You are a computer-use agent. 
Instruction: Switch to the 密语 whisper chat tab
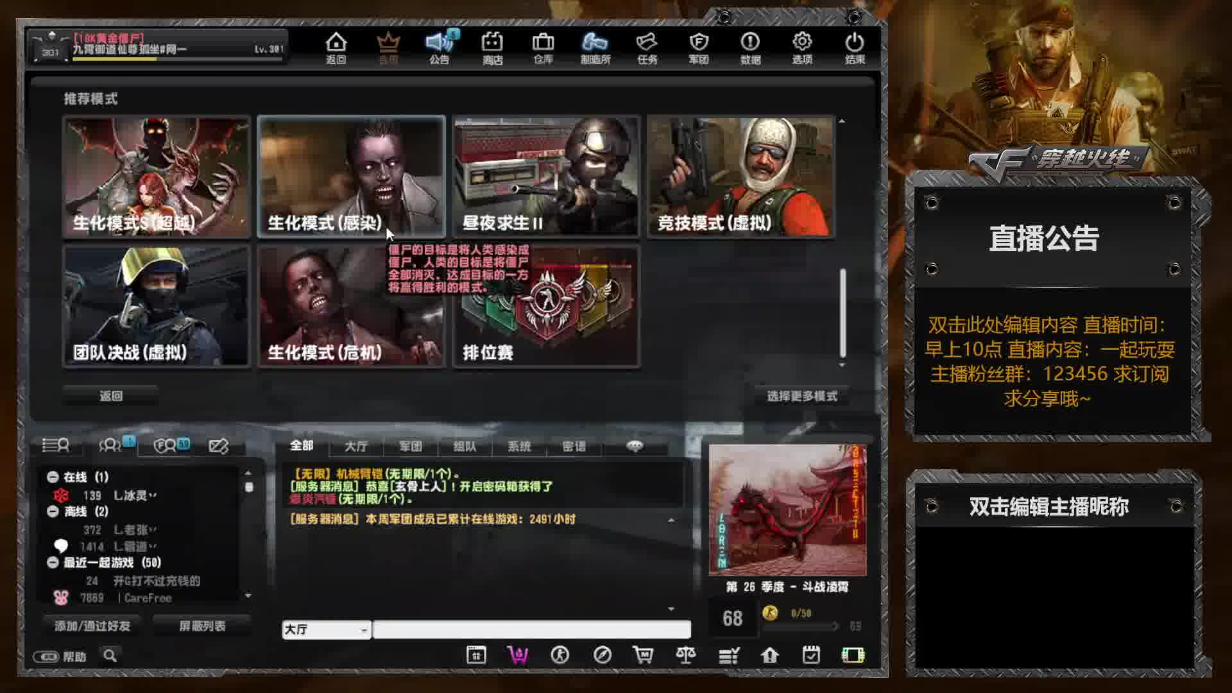pos(574,446)
